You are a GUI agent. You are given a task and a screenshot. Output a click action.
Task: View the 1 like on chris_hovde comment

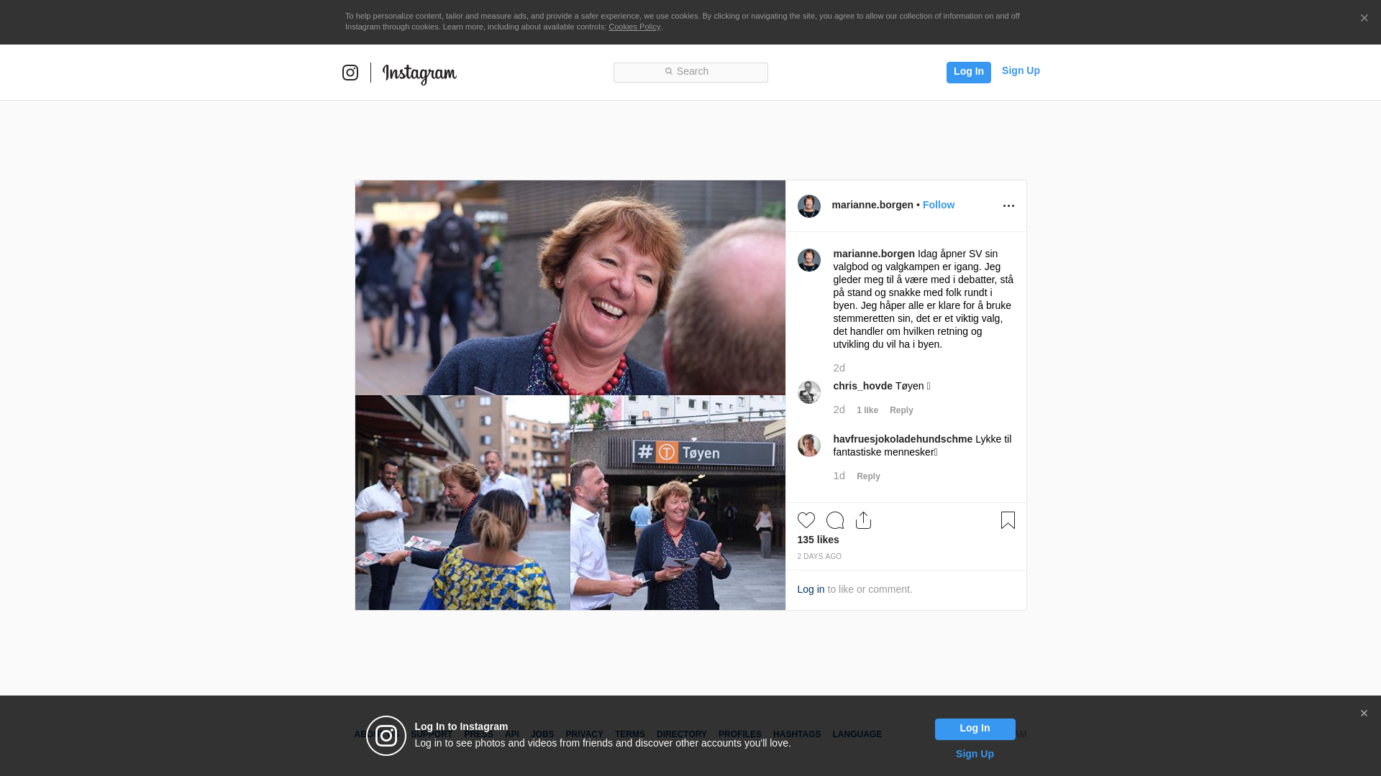click(867, 410)
